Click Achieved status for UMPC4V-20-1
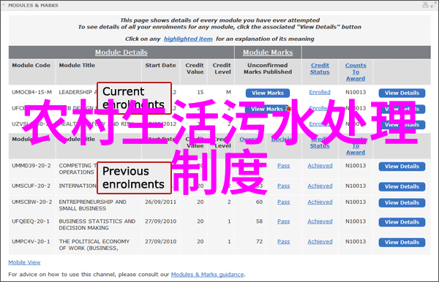This screenshot has width=439, height=282. point(320,242)
